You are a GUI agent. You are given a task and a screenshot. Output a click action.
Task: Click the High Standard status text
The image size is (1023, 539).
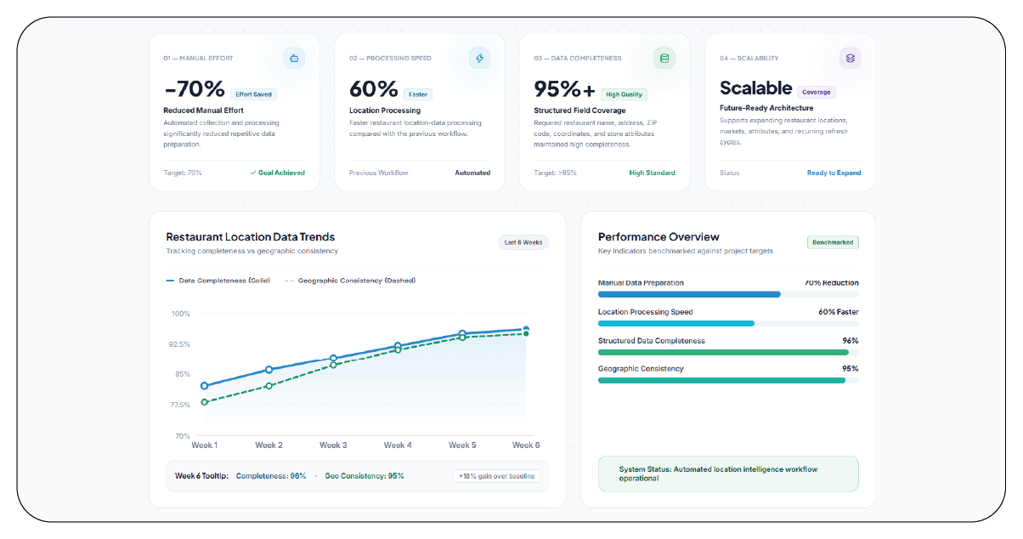click(653, 173)
